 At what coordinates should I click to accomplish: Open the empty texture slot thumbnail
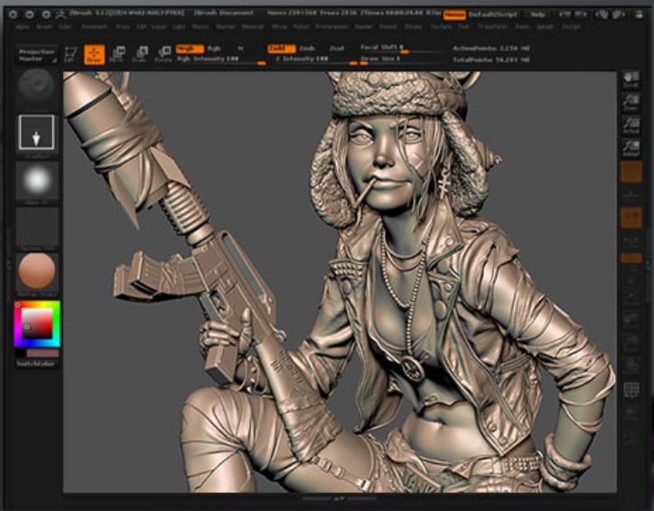pyautogui.click(x=37, y=228)
